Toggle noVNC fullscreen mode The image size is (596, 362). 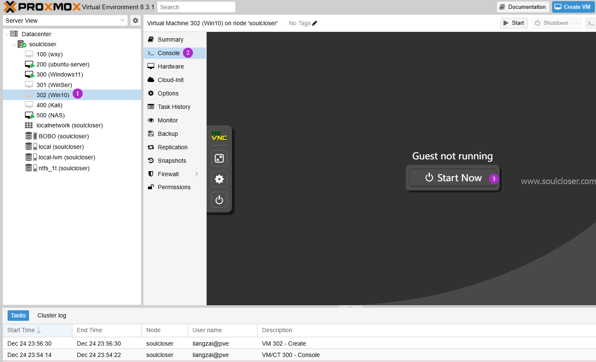coord(219,158)
